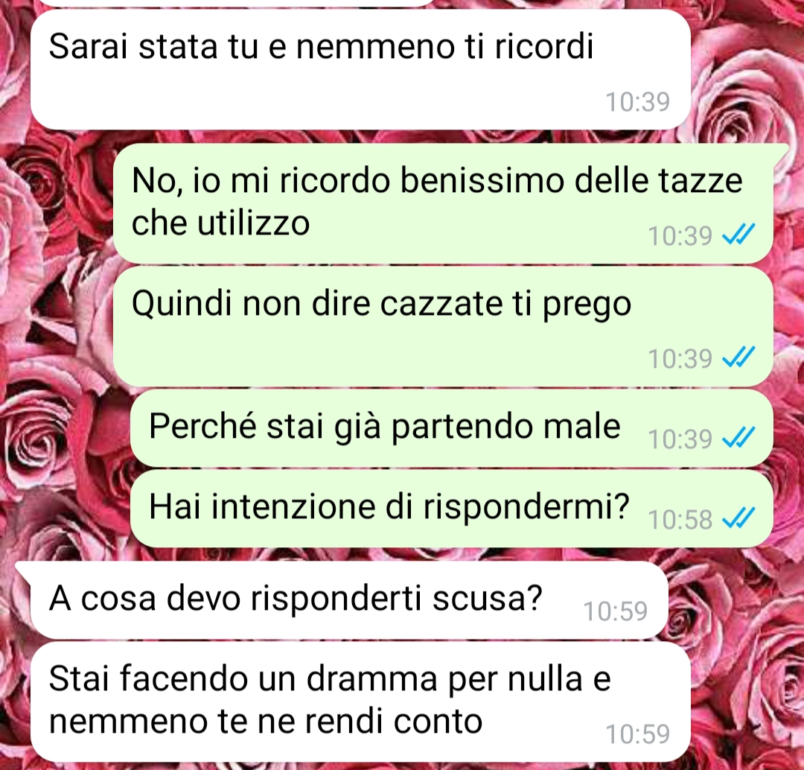Tap the 'Quindi non dire cazzate ti prego' message
Image resolution: width=804 pixels, height=770 pixels.
pyautogui.click(x=443, y=326)
